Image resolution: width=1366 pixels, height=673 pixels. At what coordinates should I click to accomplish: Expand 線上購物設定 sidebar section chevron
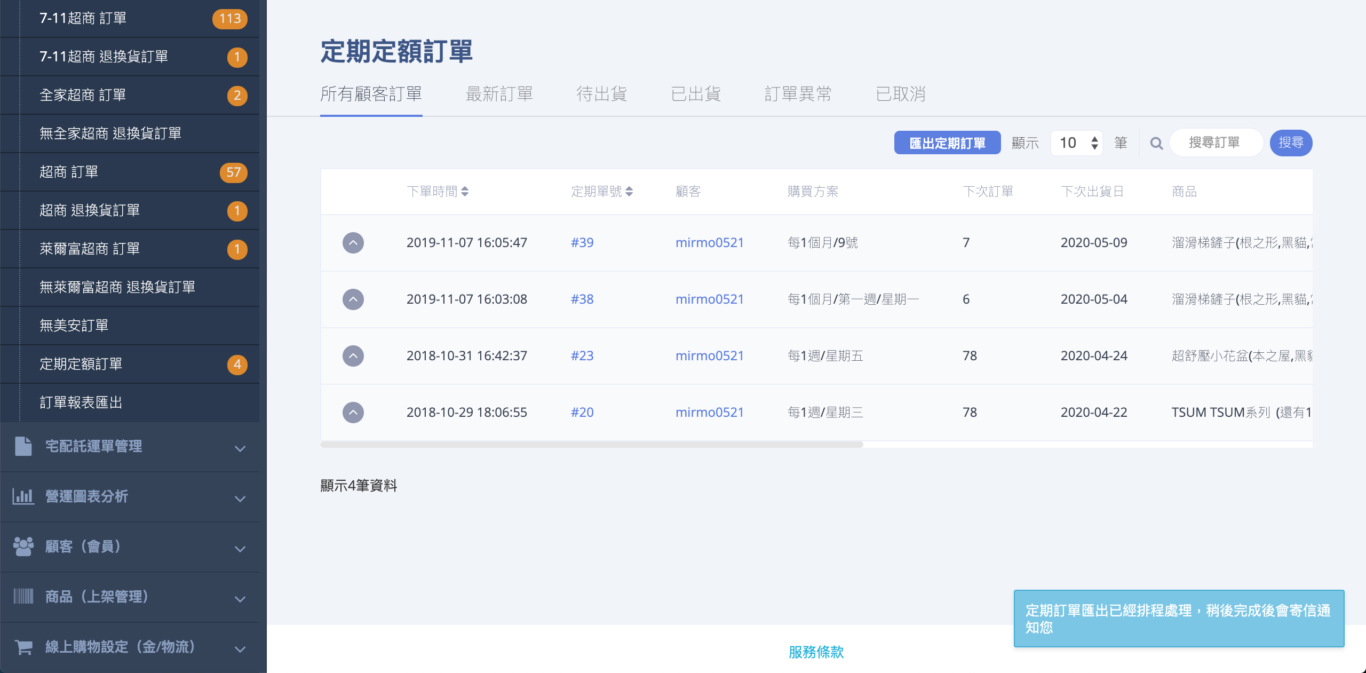pyautogui.click(x=240, y=650)
